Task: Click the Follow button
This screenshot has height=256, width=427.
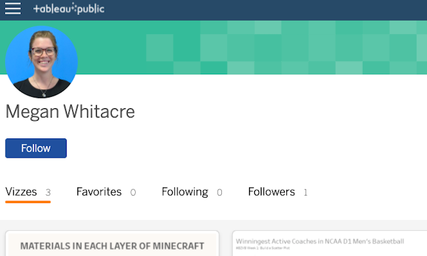Action: tap(36, 148)
